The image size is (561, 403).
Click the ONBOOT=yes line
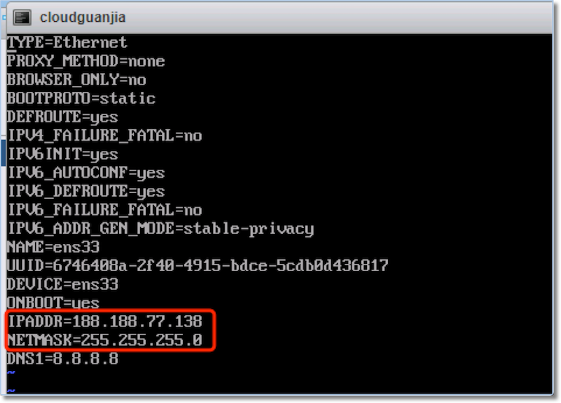pyautogui.click(x=53, y=302)
